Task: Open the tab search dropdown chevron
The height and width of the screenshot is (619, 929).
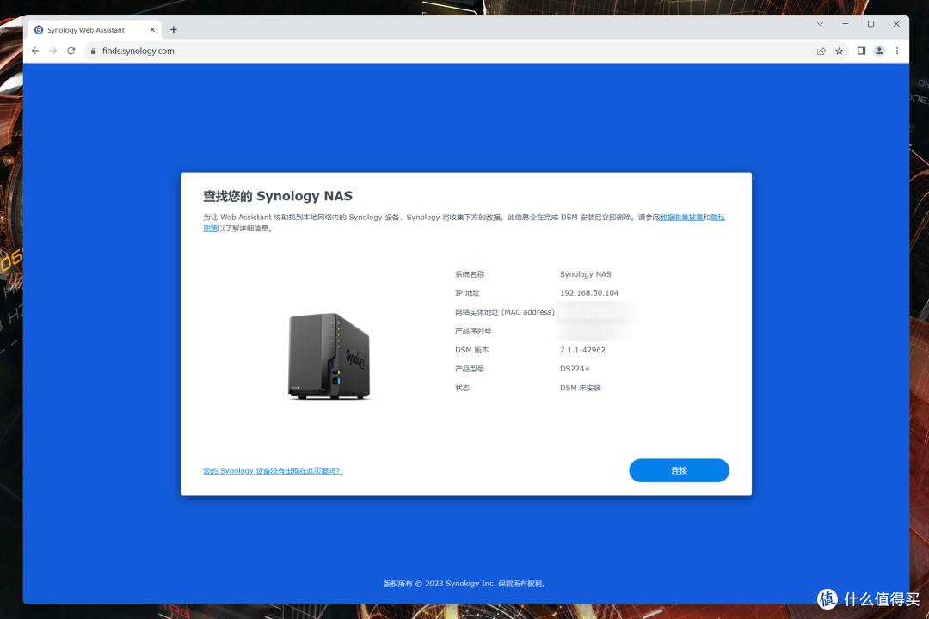Action: tap(820, 23)
